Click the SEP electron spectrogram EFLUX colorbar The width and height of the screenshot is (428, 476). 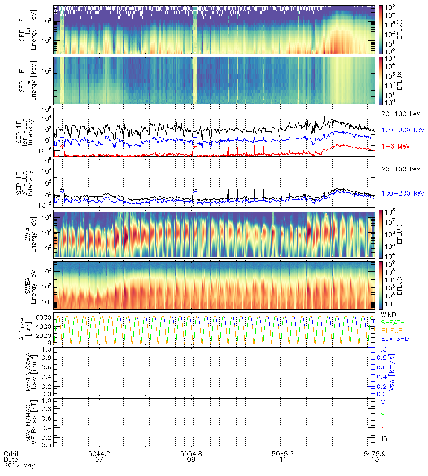coord(380,79)
